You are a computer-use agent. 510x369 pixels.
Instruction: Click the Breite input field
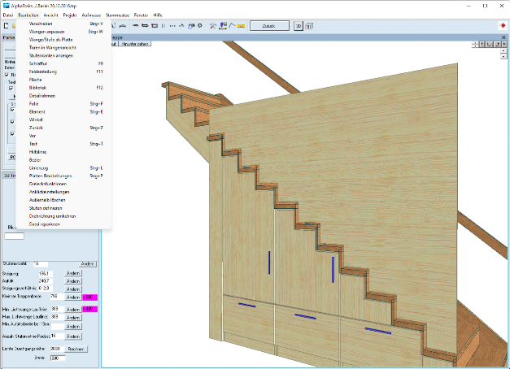(58, 358)
